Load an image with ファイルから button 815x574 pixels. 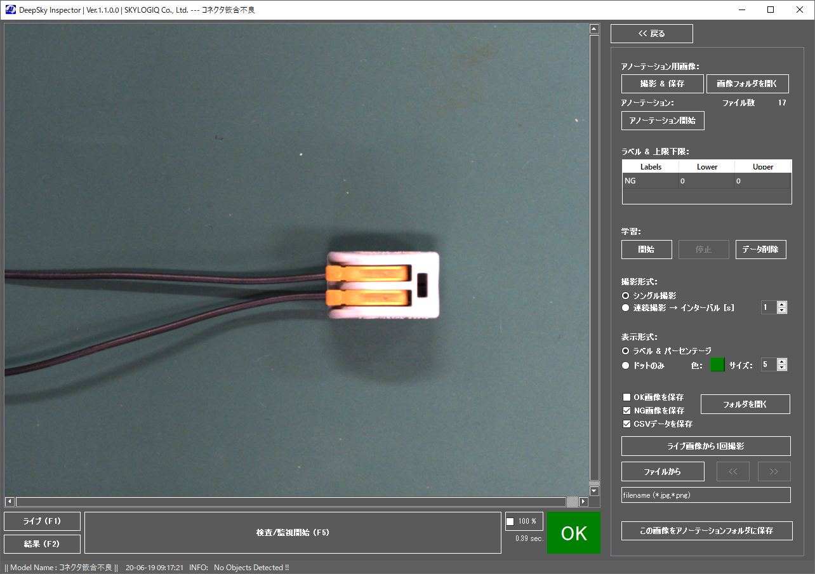pyautogui.click(x=663, y=472)
